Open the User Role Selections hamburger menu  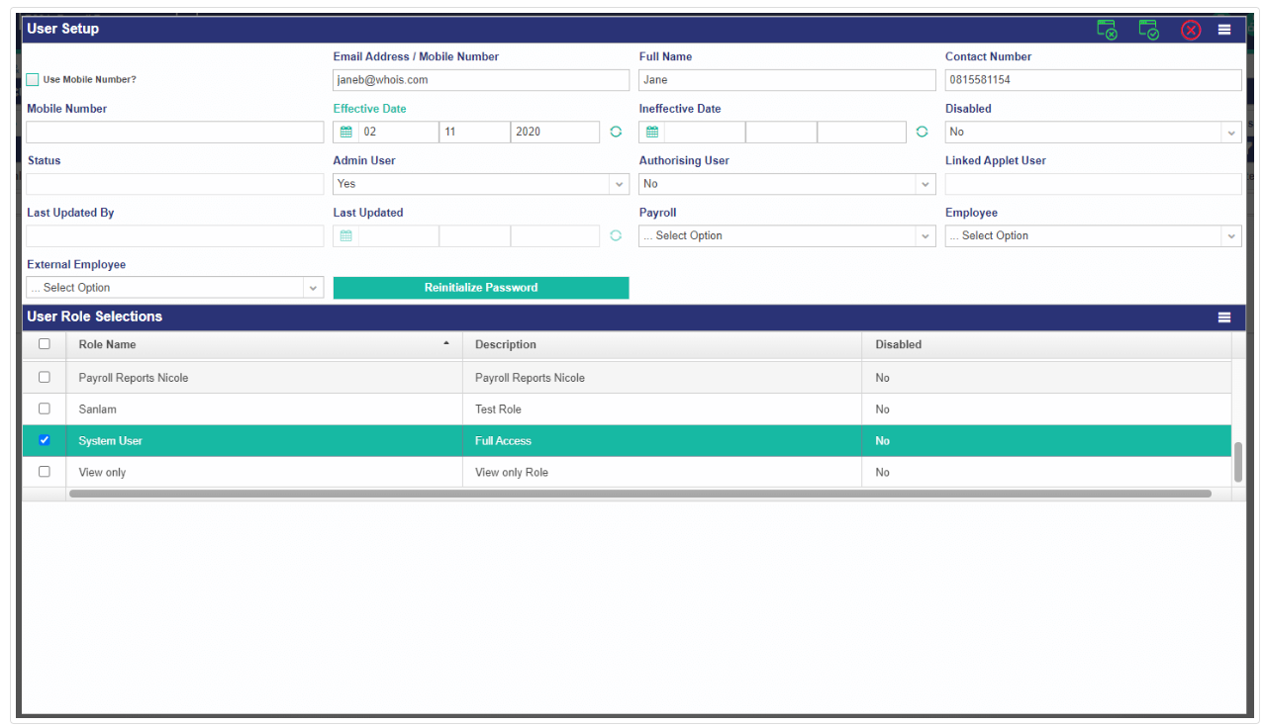click(x=1224, y=318)
